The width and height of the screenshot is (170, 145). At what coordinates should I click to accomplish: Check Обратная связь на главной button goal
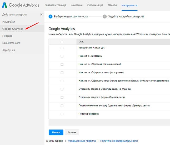[62, 64]
